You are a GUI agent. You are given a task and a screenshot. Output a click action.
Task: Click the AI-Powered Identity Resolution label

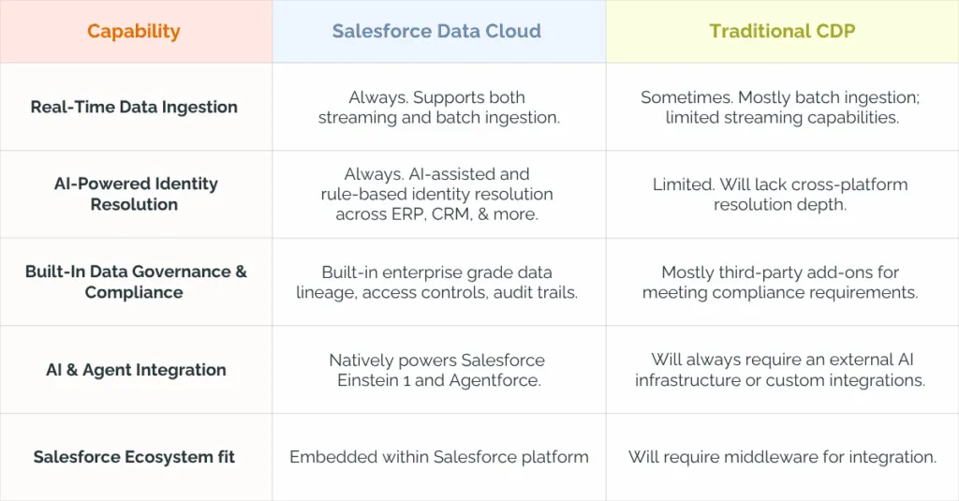point(135,194)
